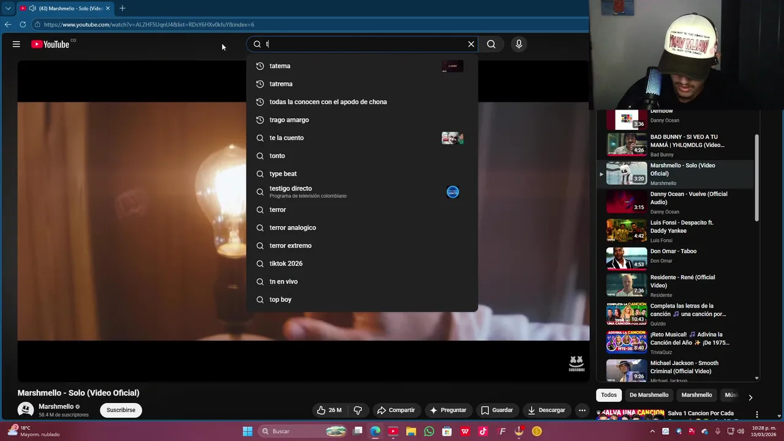Pick the "tonto" suggestion
Screen dimensions: 784x441
(362, 156)
